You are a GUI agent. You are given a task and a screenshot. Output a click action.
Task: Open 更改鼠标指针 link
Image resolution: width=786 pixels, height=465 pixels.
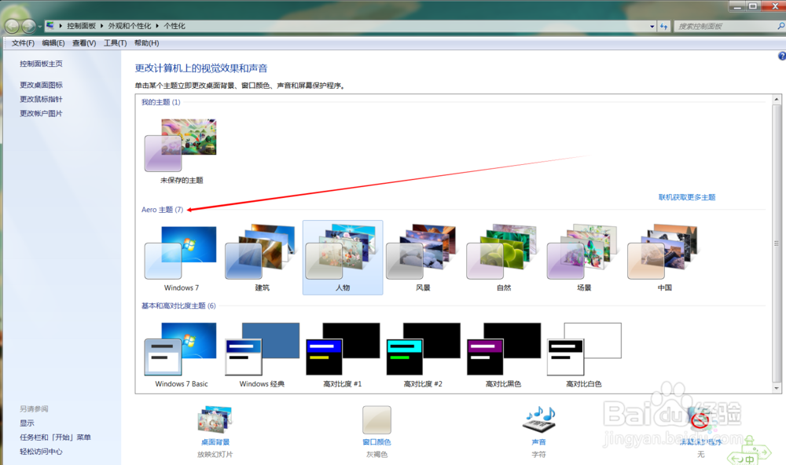41,99
